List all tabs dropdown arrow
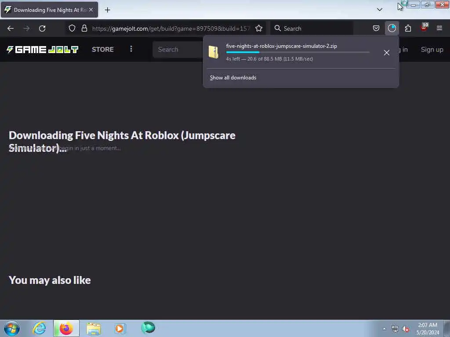 (379, 10)
